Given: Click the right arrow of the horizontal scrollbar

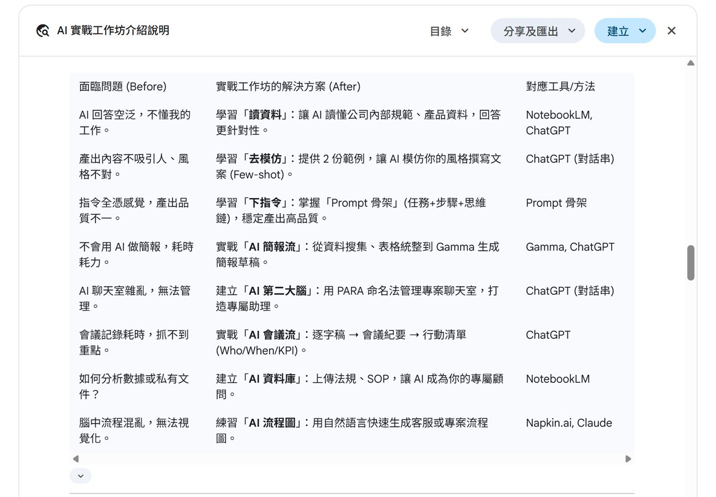Looking at the screenshot, I should [628, 459].
